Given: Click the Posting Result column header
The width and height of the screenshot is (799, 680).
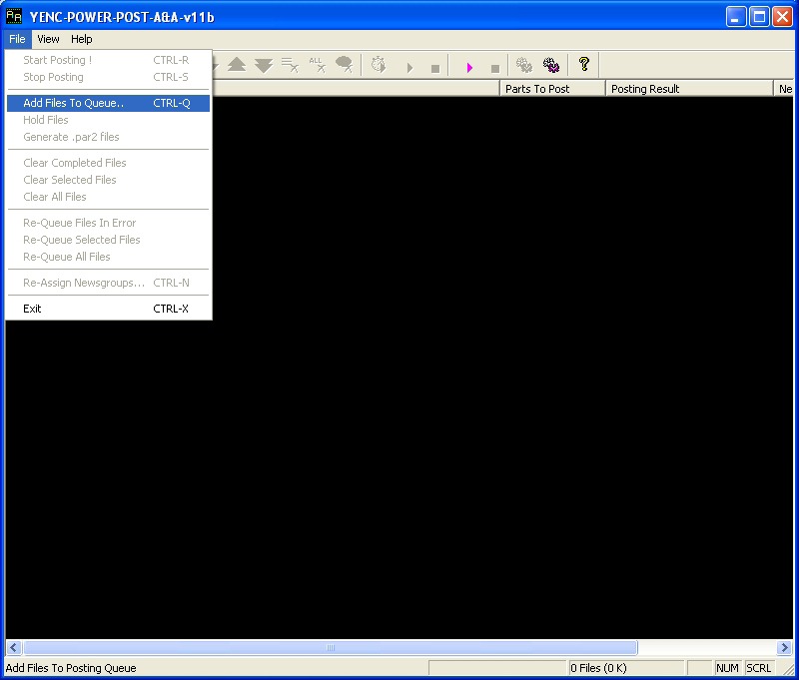Looking at the screenshot, I should (689, 89).
